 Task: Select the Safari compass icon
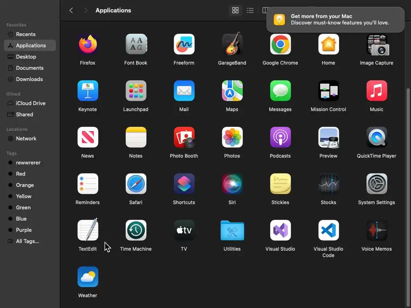click(136, 184)
